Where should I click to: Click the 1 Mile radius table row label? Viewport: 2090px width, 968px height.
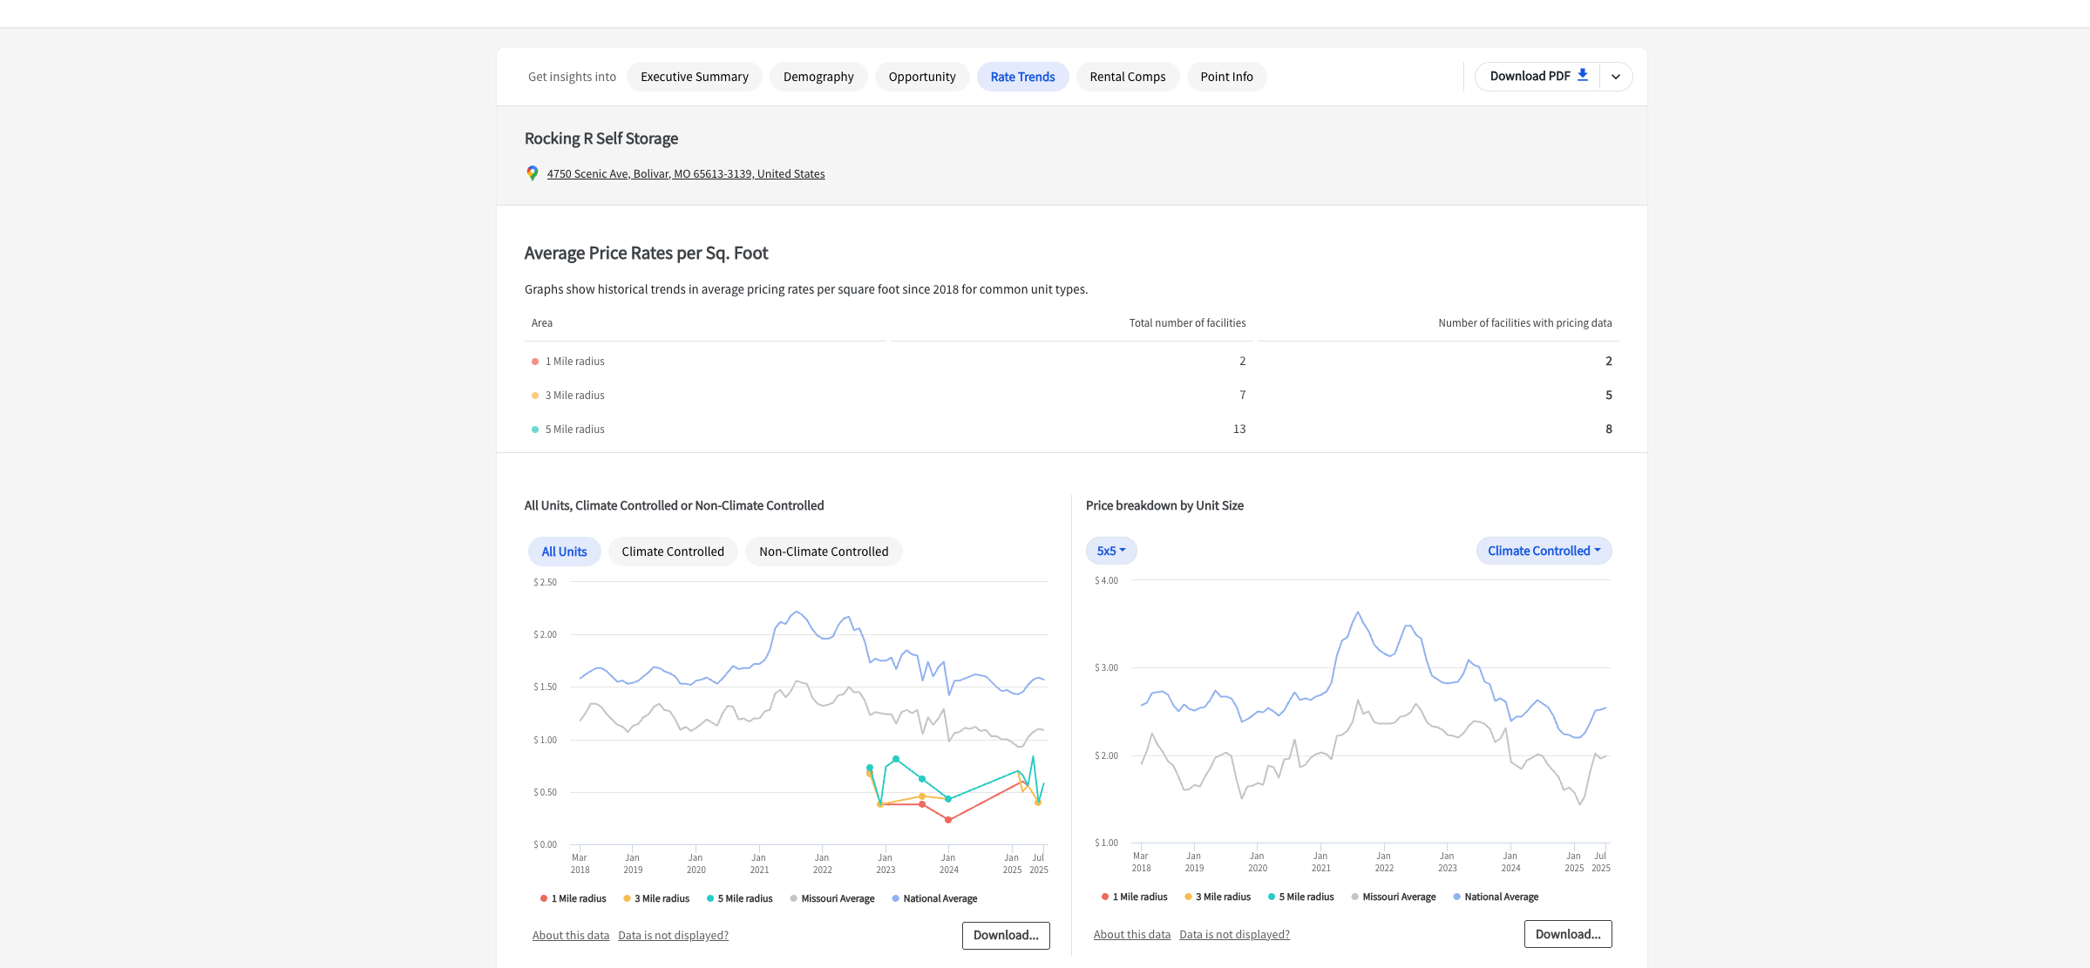[x=574, y=361]
